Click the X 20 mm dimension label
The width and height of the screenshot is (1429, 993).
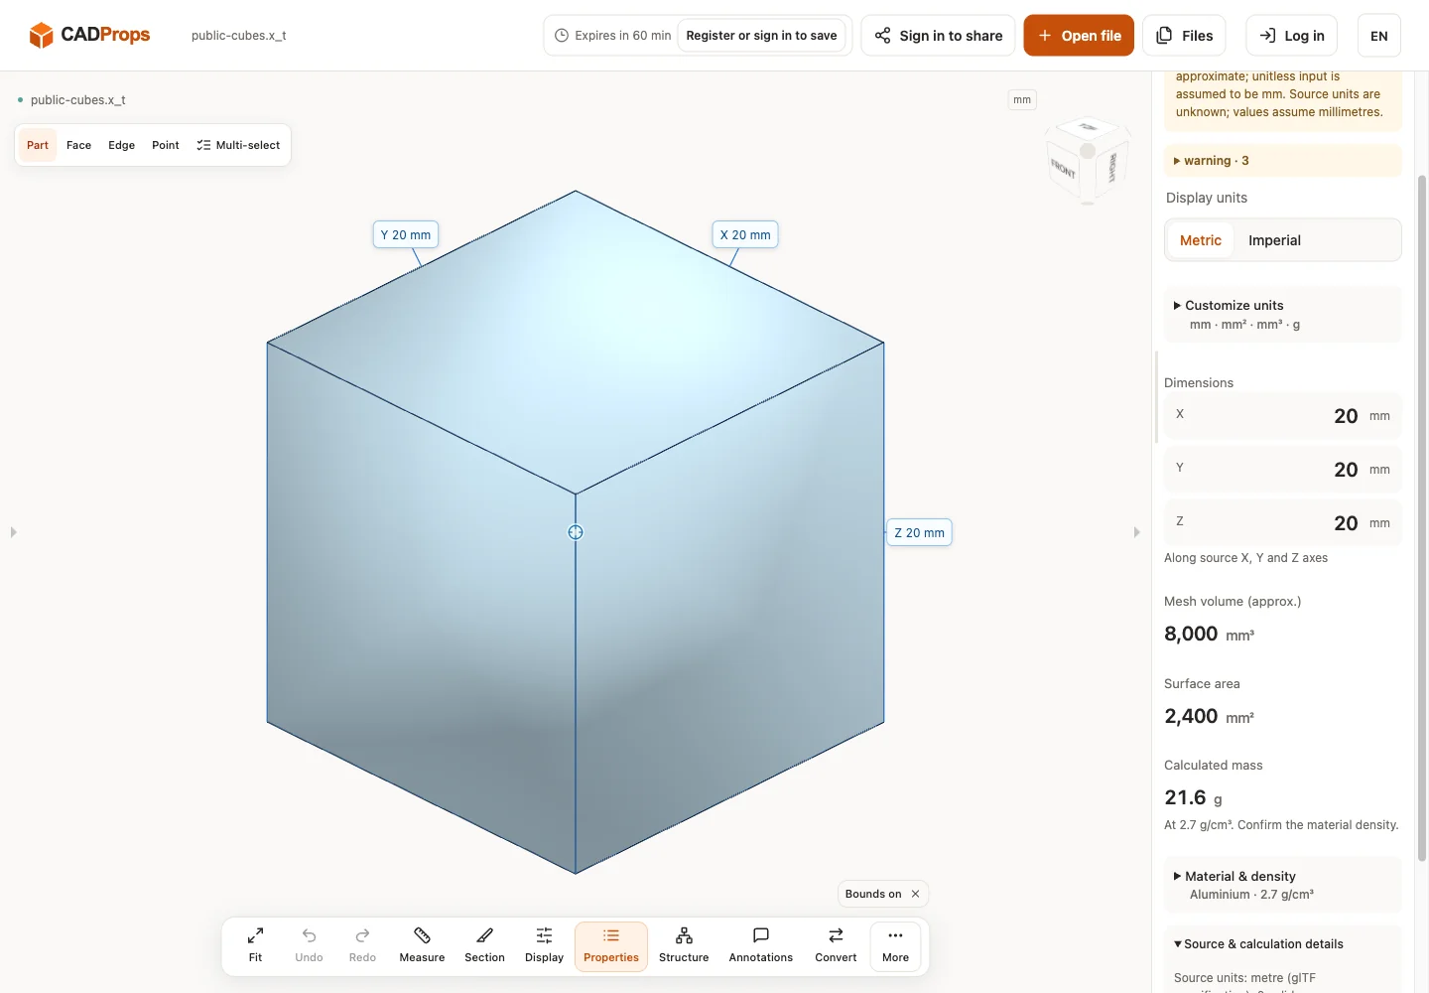745,235
